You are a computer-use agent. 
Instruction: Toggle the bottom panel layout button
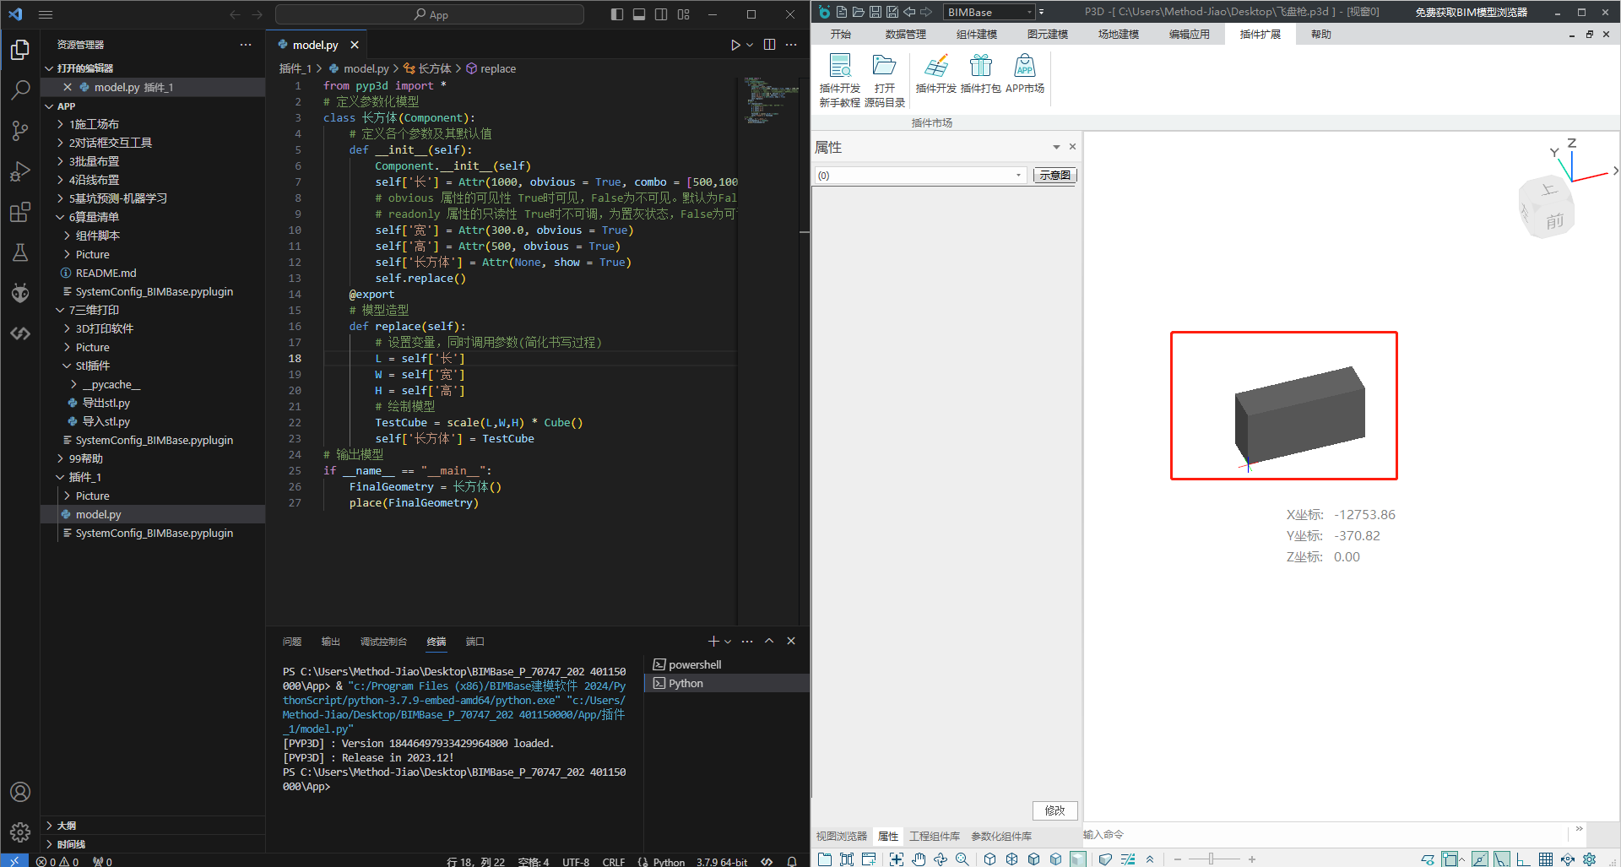click(x=639, y=14)
